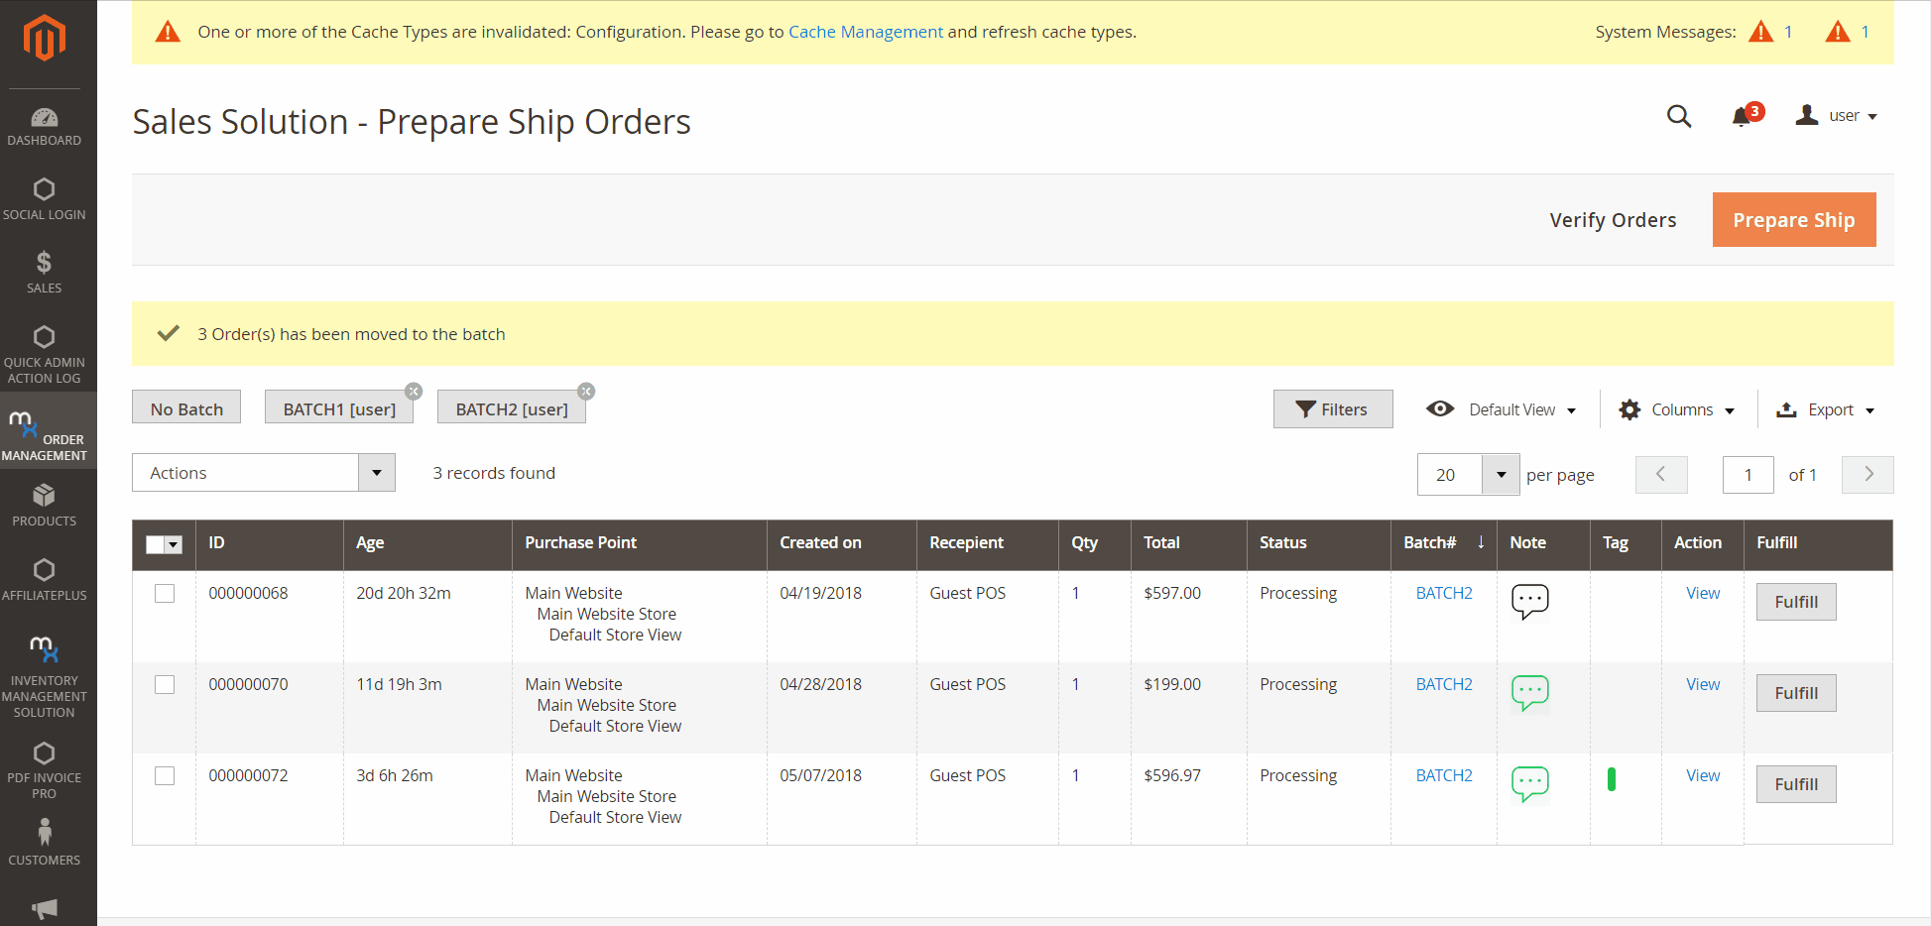Click the Magento logo icon
The image size is (1931, 926).
coord(45,39)
